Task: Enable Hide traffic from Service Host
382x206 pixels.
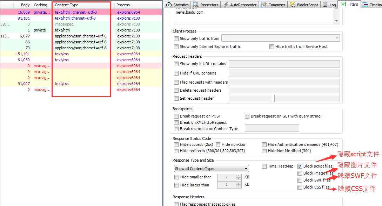Action: click(x=272, y=47)
